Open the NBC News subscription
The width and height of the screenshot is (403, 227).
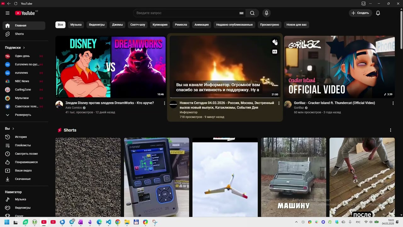tap(24, 81)
